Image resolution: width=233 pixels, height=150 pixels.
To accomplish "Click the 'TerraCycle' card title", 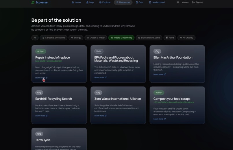I will click(x=43, y=140).
